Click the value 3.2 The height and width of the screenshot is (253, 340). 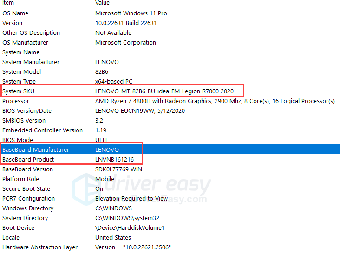click(99, 121)
